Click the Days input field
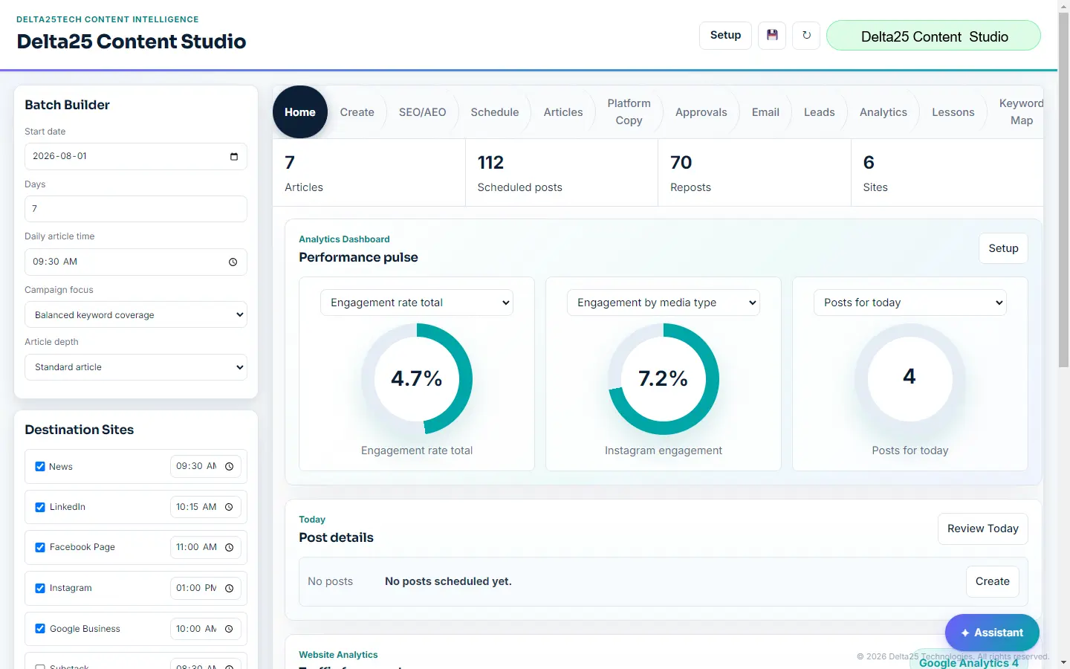1070x669 pixels. pyautogui.click(x=136, y=209)
